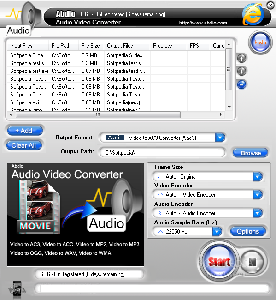Open the Output Format dropdown arrow

(x=220, y=138)
